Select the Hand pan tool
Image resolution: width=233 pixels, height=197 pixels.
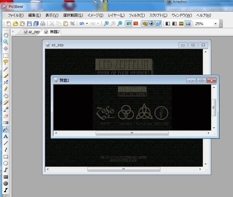coord(6,35)
